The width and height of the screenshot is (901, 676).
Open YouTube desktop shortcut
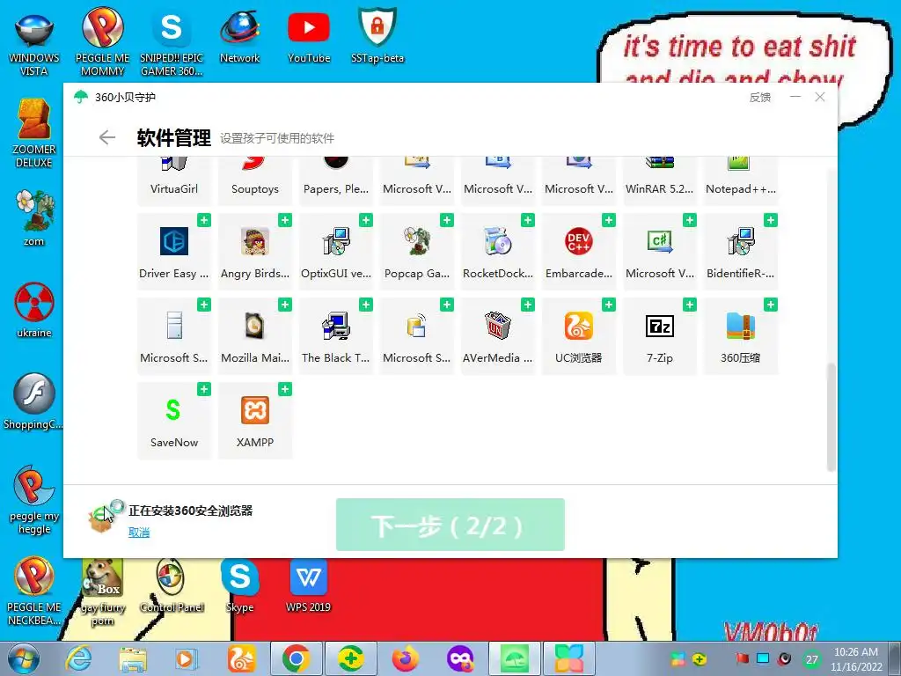(309, 35)
